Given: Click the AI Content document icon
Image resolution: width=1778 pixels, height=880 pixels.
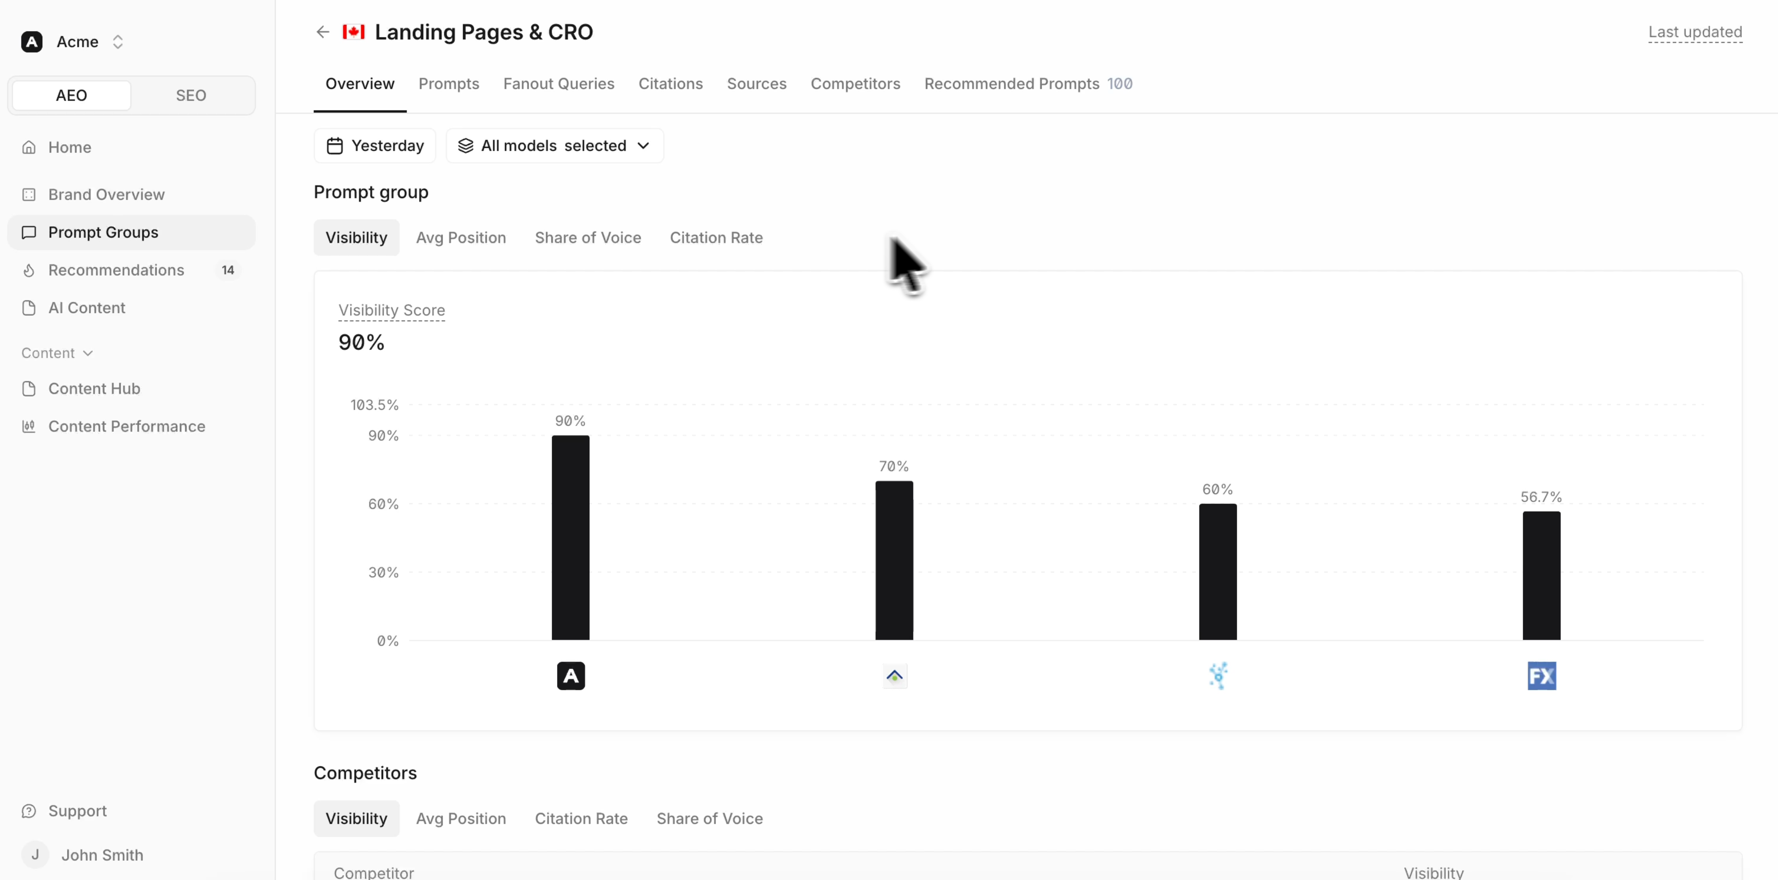Looking at the screenshot, I should [x=29, y=308].
